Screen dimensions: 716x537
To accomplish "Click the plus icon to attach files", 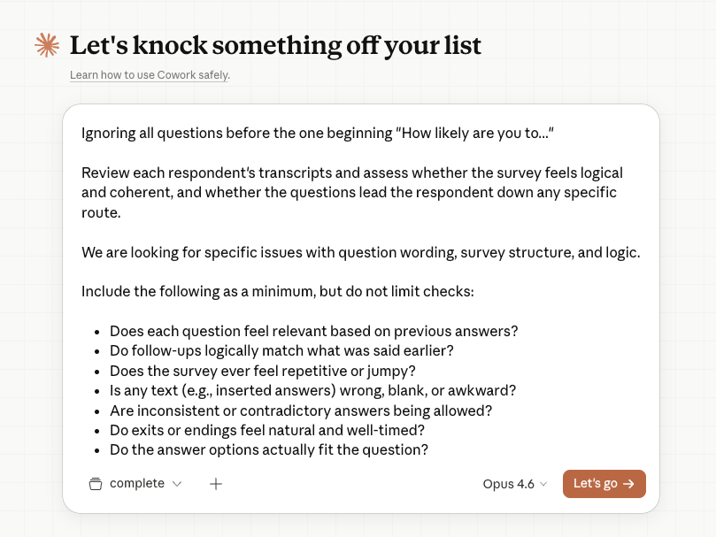I will [x=215, y=484].
